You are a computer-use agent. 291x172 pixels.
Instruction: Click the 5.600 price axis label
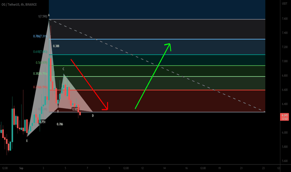pos(285,161)
